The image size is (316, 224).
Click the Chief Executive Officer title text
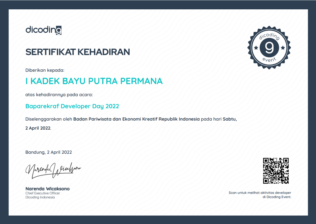pyautogui.click(x=43, y=193)
